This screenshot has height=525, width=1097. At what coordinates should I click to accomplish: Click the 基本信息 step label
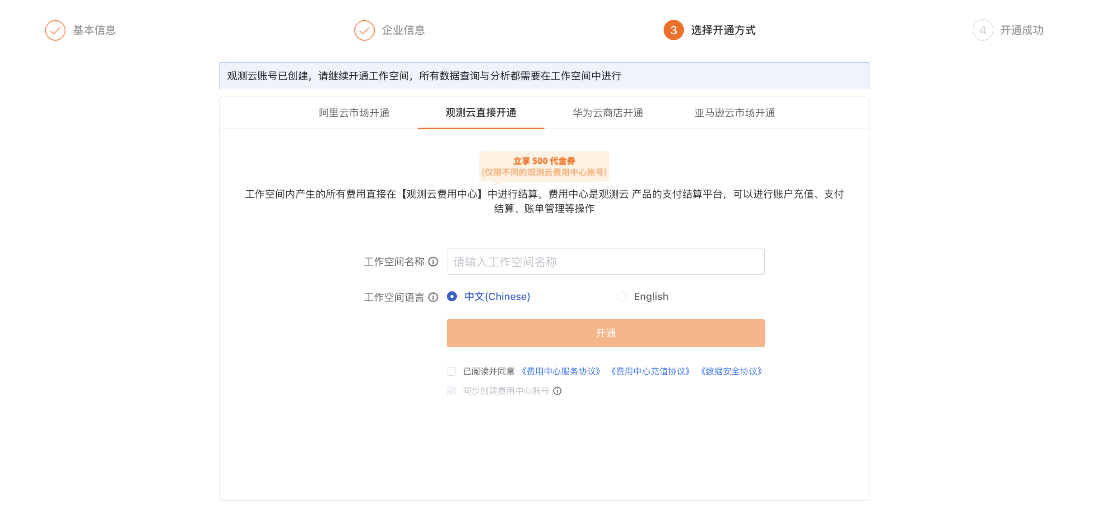(x=94, y=30)
